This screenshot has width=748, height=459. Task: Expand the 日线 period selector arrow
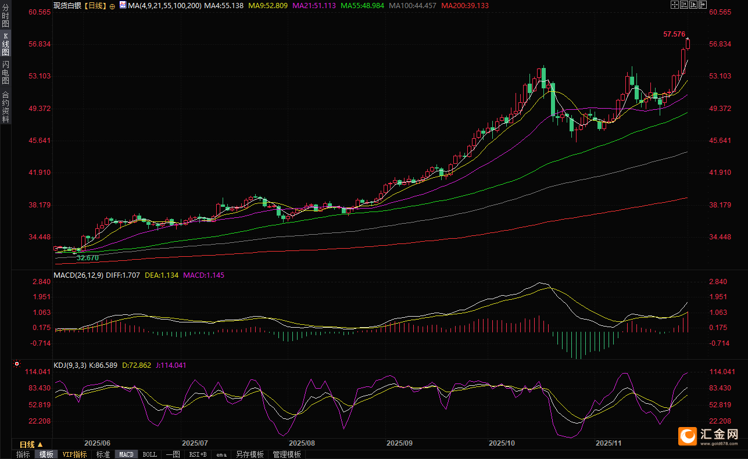click(40, 444)
